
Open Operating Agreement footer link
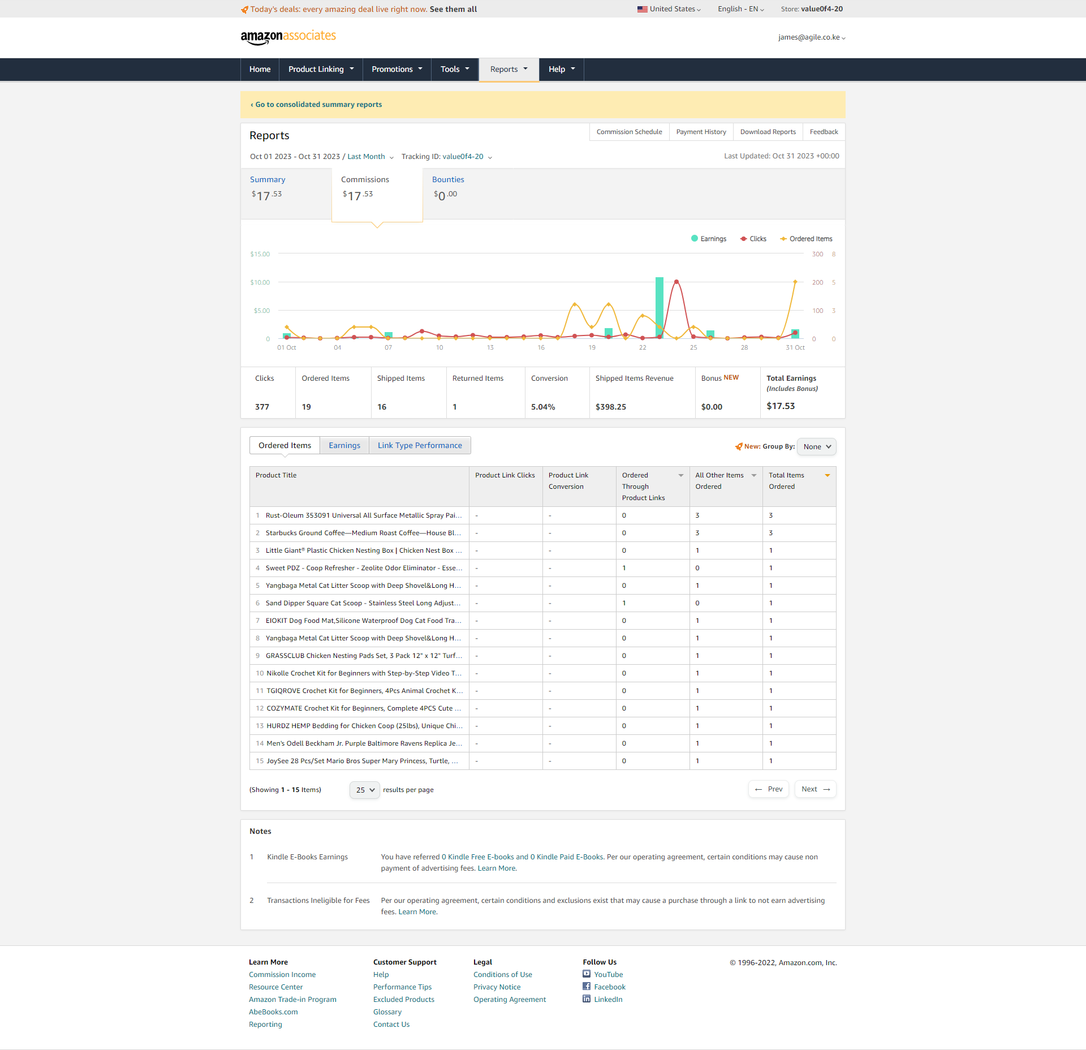point(510,1000)
